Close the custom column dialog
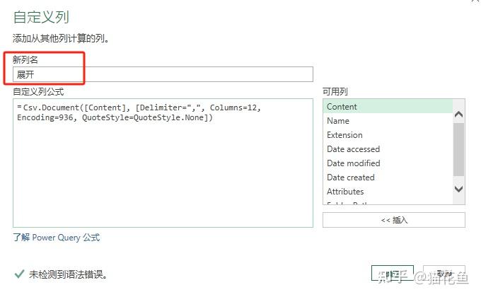The image size is (481, 297). (474, 2)
